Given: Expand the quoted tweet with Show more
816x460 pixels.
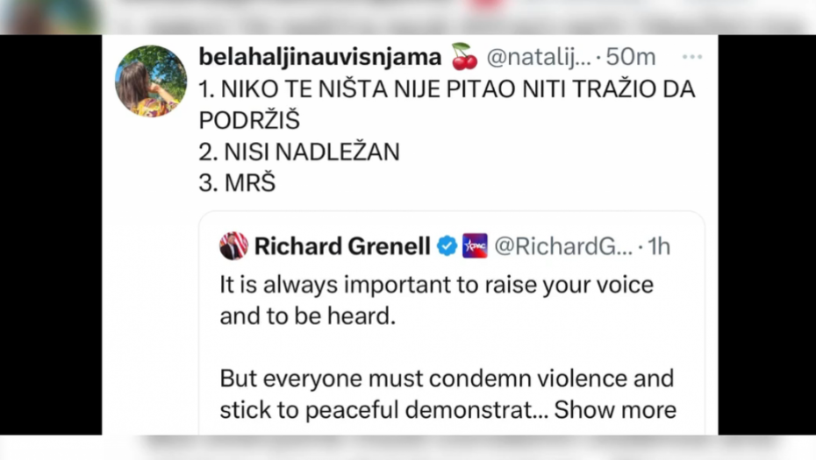Looking at the screenshot, I should click(x=615, y=409).
